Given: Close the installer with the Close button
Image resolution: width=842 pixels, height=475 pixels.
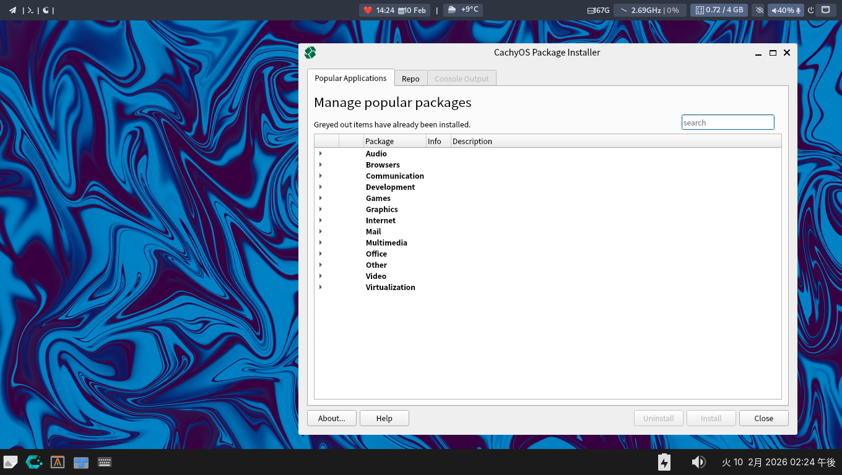Looking at the screenshot, I should click(764, 418).
